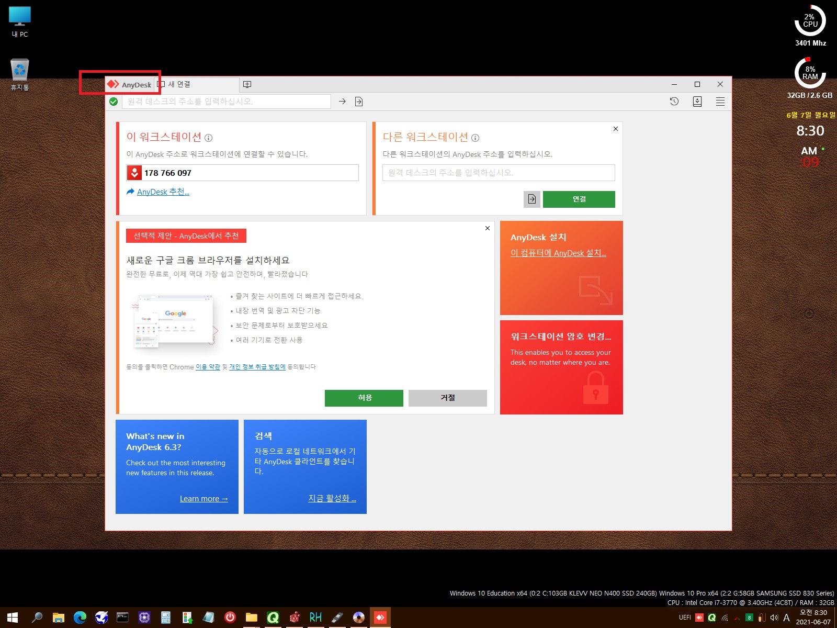The width and height of the screenshot is (837, 628).
Task: Click the 거절 button to decline the offer
Action: click(x=448, y=398)
